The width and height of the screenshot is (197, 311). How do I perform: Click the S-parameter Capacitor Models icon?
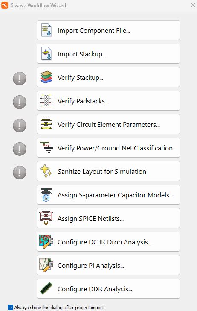(46, 194)
